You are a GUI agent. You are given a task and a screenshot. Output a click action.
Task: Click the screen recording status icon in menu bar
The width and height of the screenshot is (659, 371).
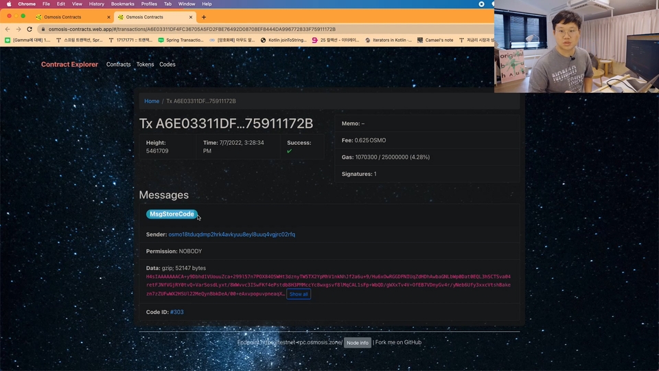click(481, 4)
